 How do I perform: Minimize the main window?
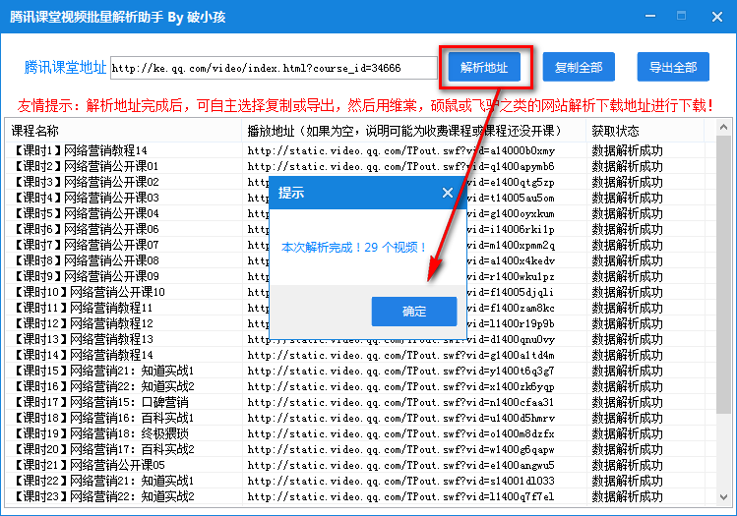click(x=650, y=16)
